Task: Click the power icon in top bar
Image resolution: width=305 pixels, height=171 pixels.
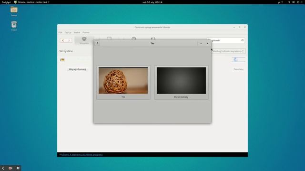Action: (298, 2)
